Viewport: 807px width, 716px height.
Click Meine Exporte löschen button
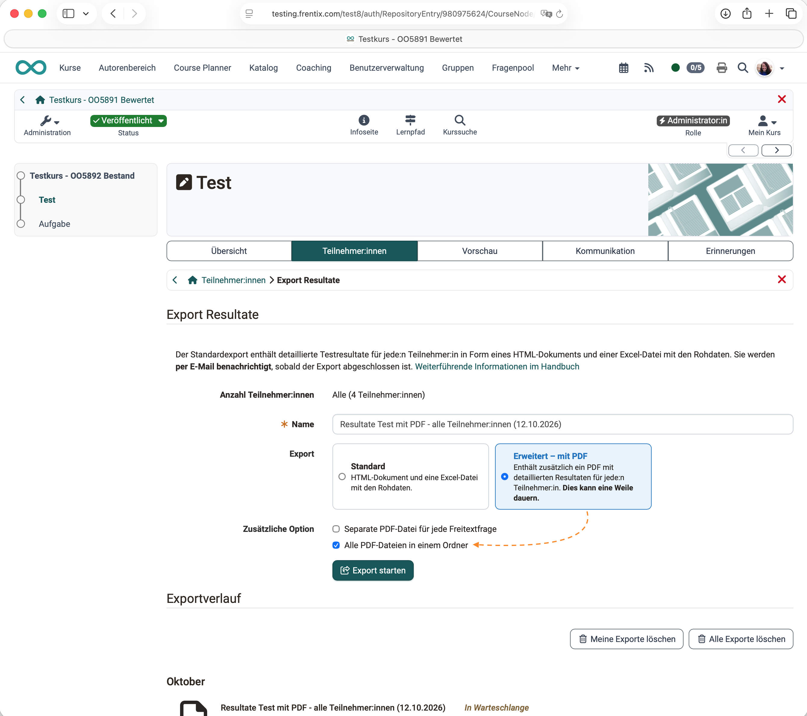pyautogui.click(x=627, y=639)
